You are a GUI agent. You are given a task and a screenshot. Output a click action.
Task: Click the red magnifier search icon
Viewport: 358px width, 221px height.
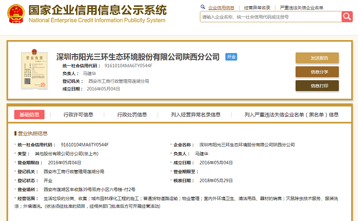(x=347, y=16)
